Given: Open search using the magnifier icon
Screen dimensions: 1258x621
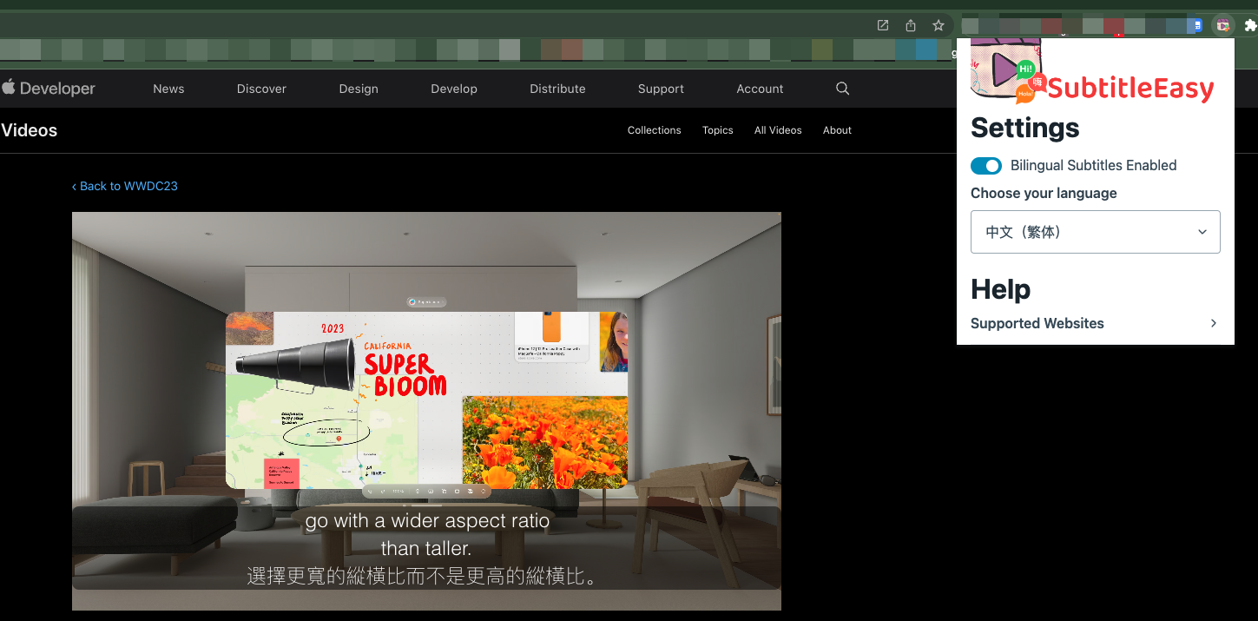Looking at the screenshot, I should pyautogui.click(x=842, y=88).
